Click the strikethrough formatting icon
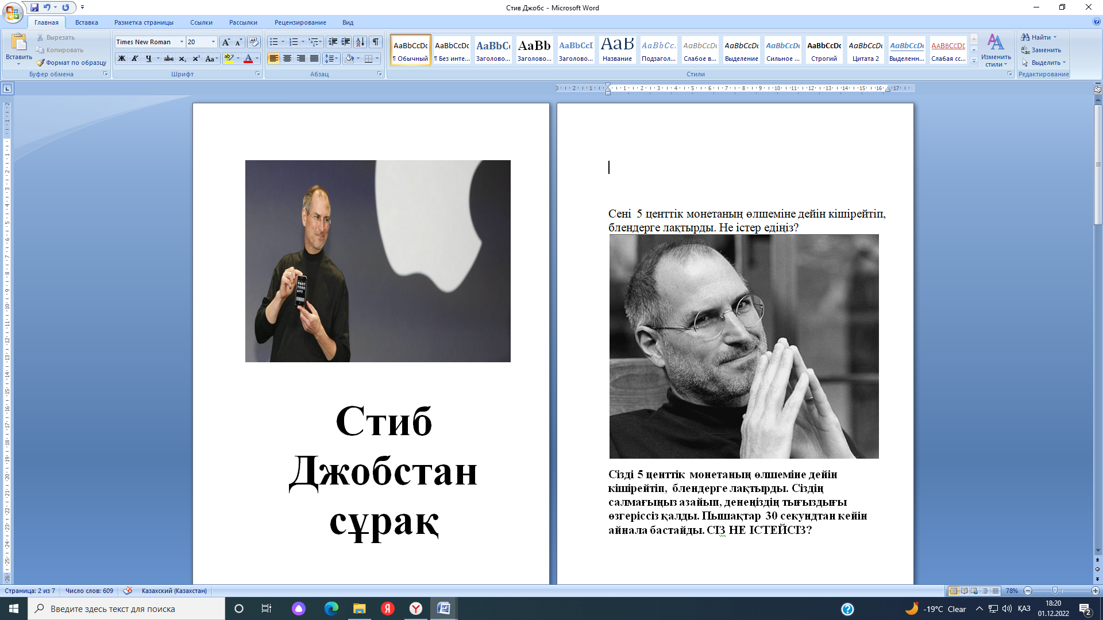 click(168, 59)
